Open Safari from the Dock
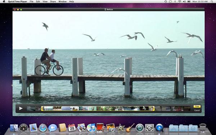 pos(43,128)
